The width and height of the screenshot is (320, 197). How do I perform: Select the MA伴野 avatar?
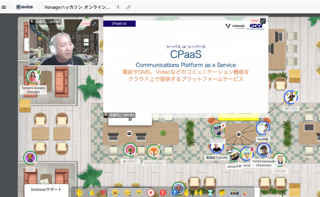coord(263,128)
